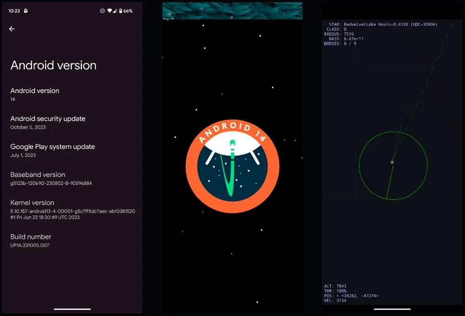Screen dimensions: 465x316
Task: Select the Kernel version entry
Action: pos(72,210)
